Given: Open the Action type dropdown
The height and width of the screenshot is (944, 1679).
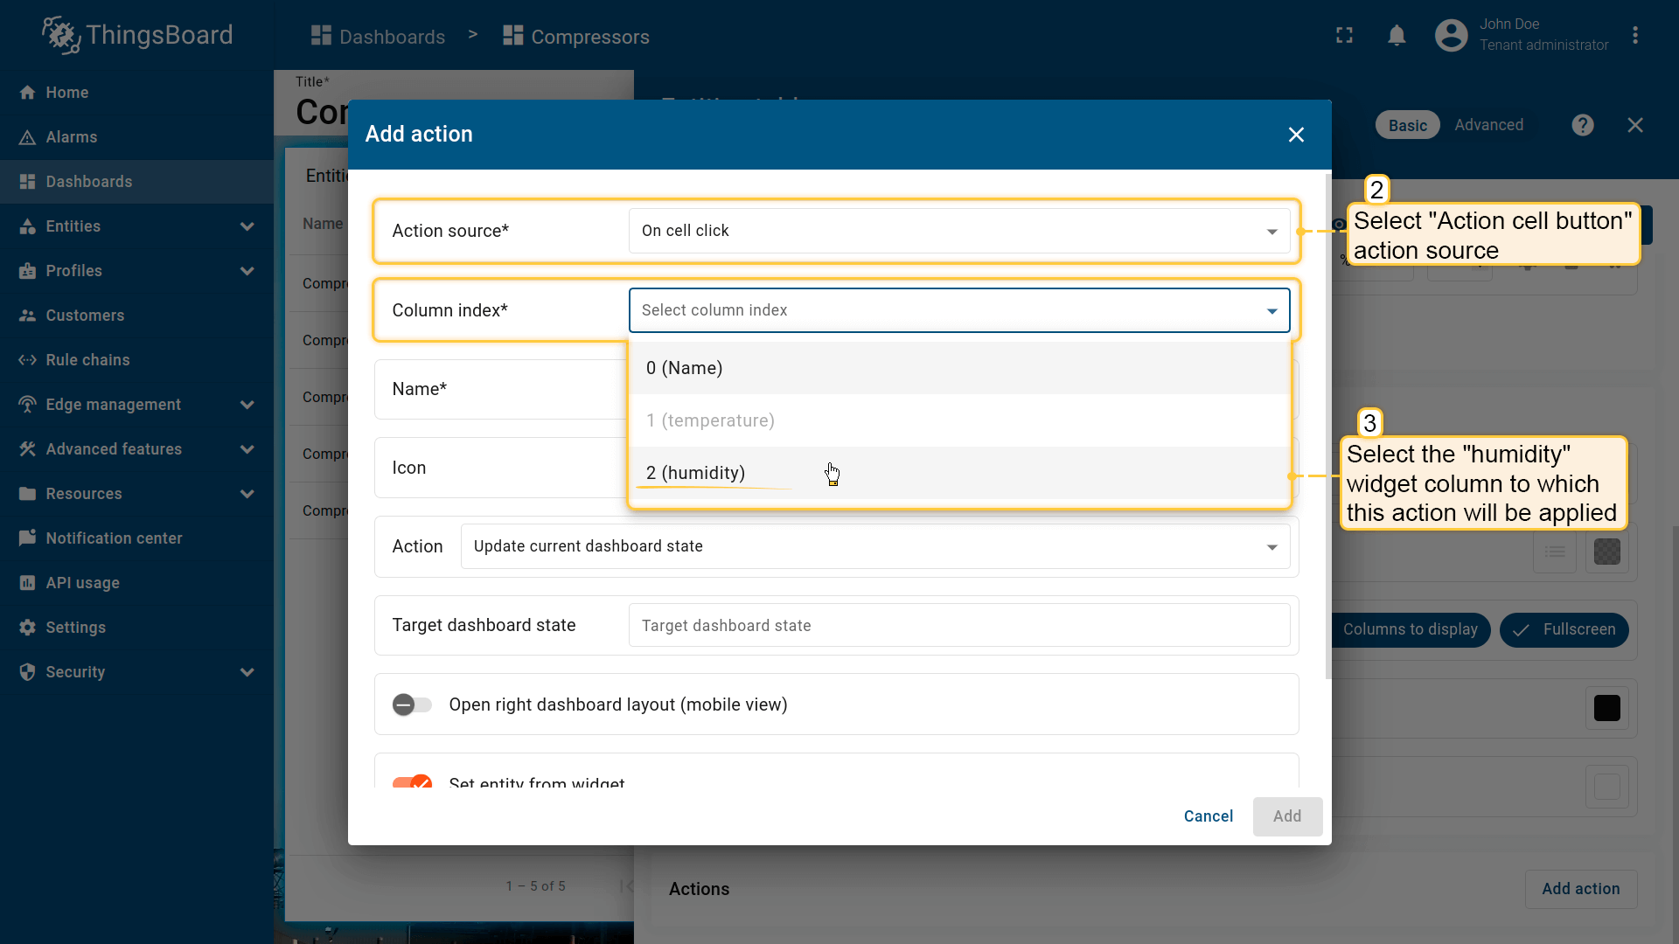Looking at the screenshot, I should coord(874,546).
